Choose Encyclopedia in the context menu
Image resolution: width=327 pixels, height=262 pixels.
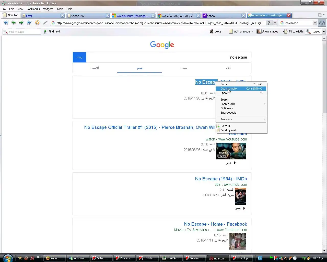241,113
